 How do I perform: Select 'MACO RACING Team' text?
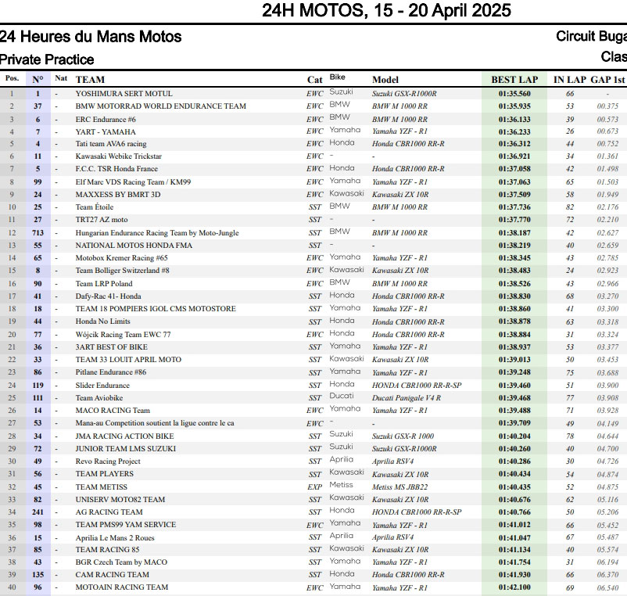click(x=113, y=410)
